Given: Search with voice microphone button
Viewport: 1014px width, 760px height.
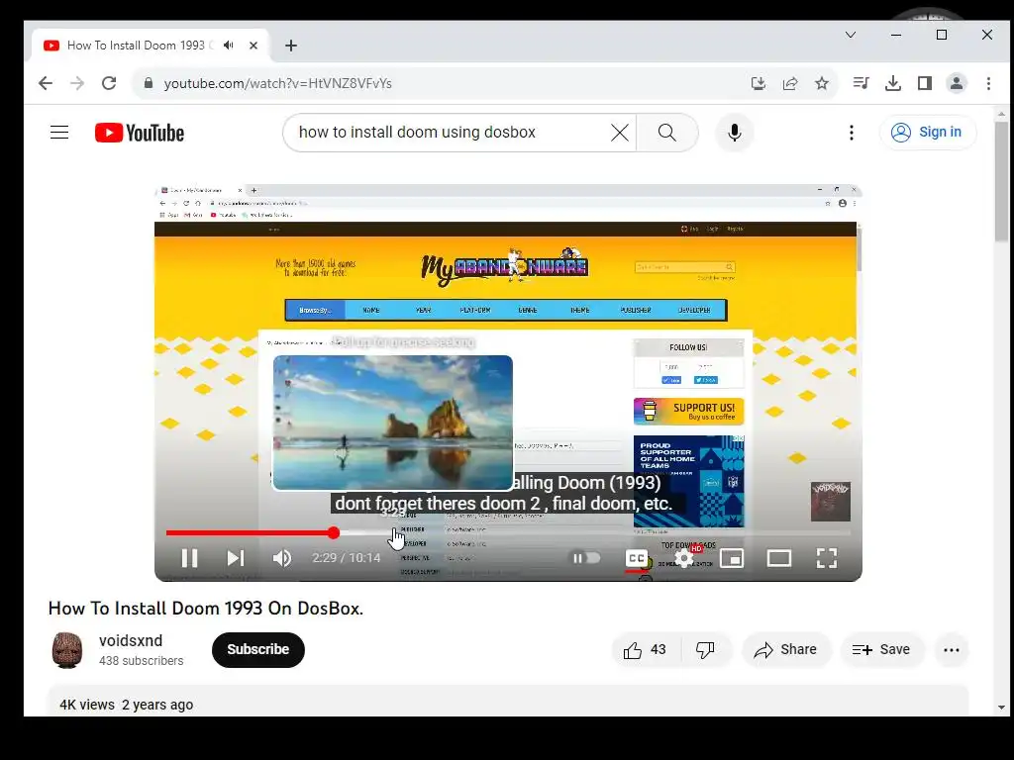Looking at the screenshot, I should click(x=734, y=133).
